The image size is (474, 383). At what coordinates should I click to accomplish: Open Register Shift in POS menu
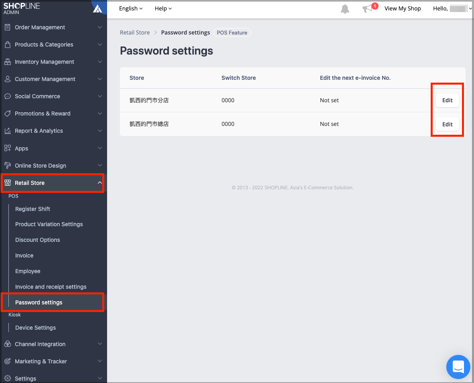point(32,209)
